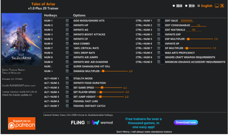Toggle Infinite SP switch
Image resolution: width=228 pixels, height=135 pixels.
[160, 44]
